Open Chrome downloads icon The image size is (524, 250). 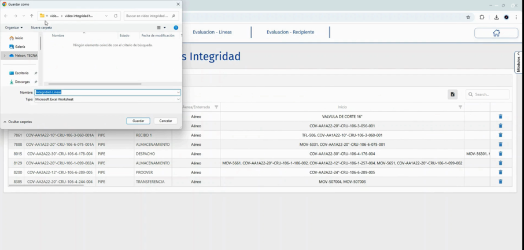496,17
